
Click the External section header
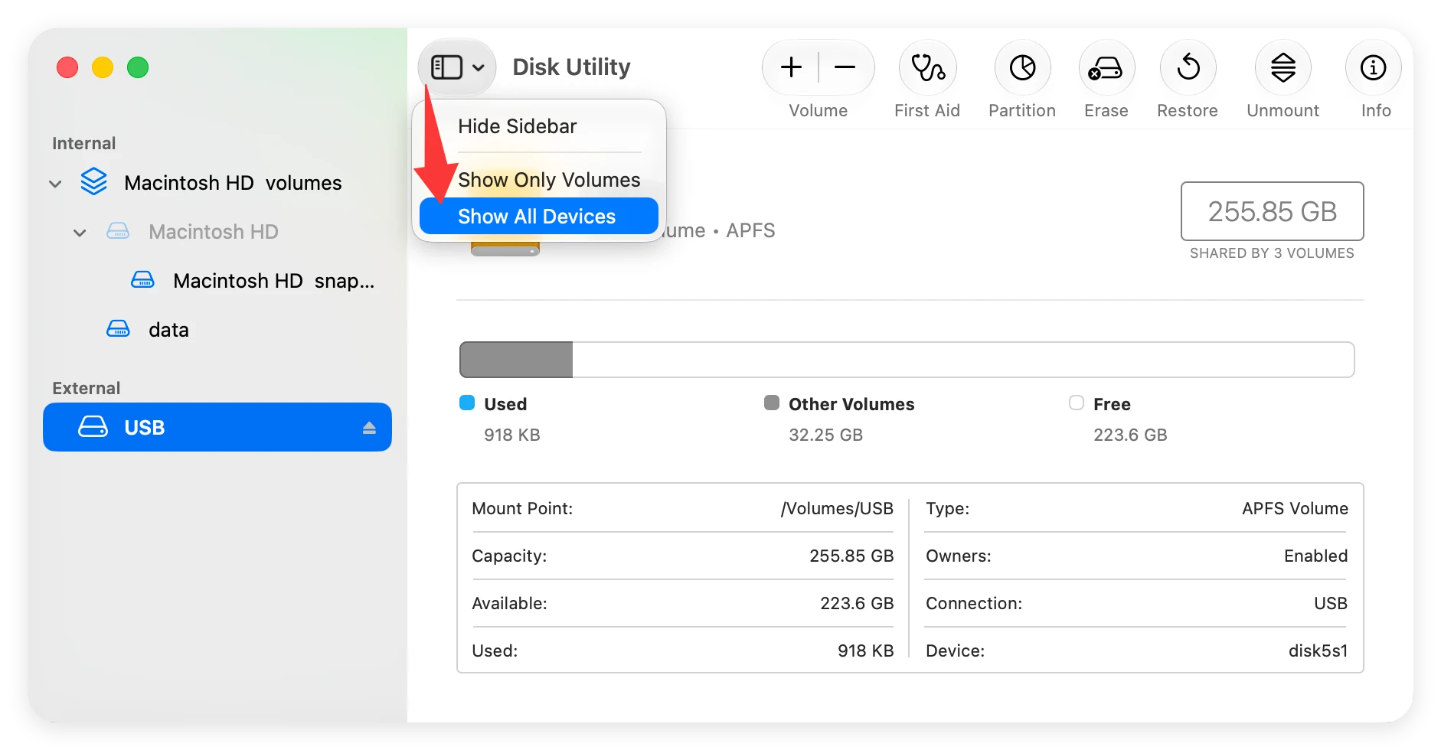87,388
